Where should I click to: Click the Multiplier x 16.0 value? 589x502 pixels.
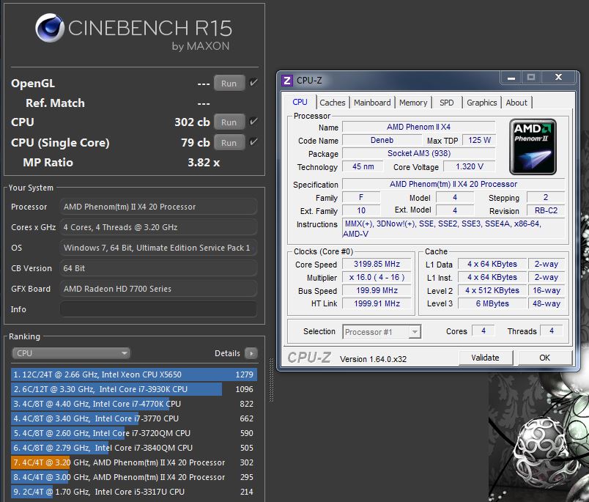click(377, 277)
